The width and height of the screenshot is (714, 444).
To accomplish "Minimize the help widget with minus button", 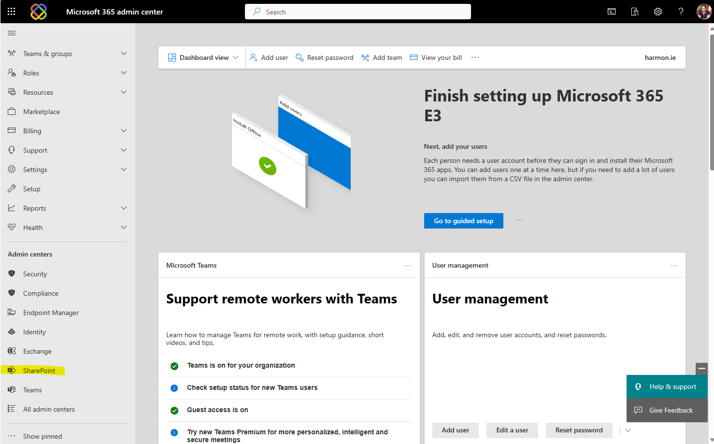I will [x=701, y=369].
